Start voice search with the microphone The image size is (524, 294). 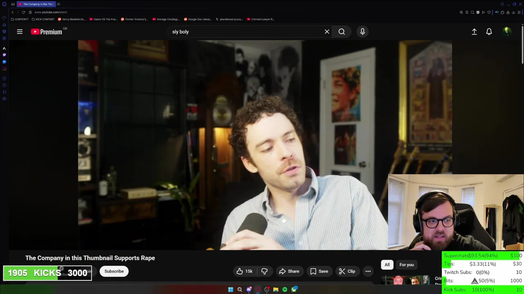tap(362, 31)
